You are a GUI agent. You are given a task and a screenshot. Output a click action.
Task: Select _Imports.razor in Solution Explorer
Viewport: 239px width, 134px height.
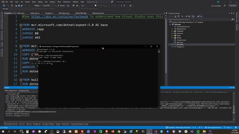pos(181,40)
